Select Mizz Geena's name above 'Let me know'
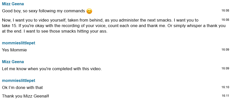Viewport: 235px width, 102px height. click(13, 62)
